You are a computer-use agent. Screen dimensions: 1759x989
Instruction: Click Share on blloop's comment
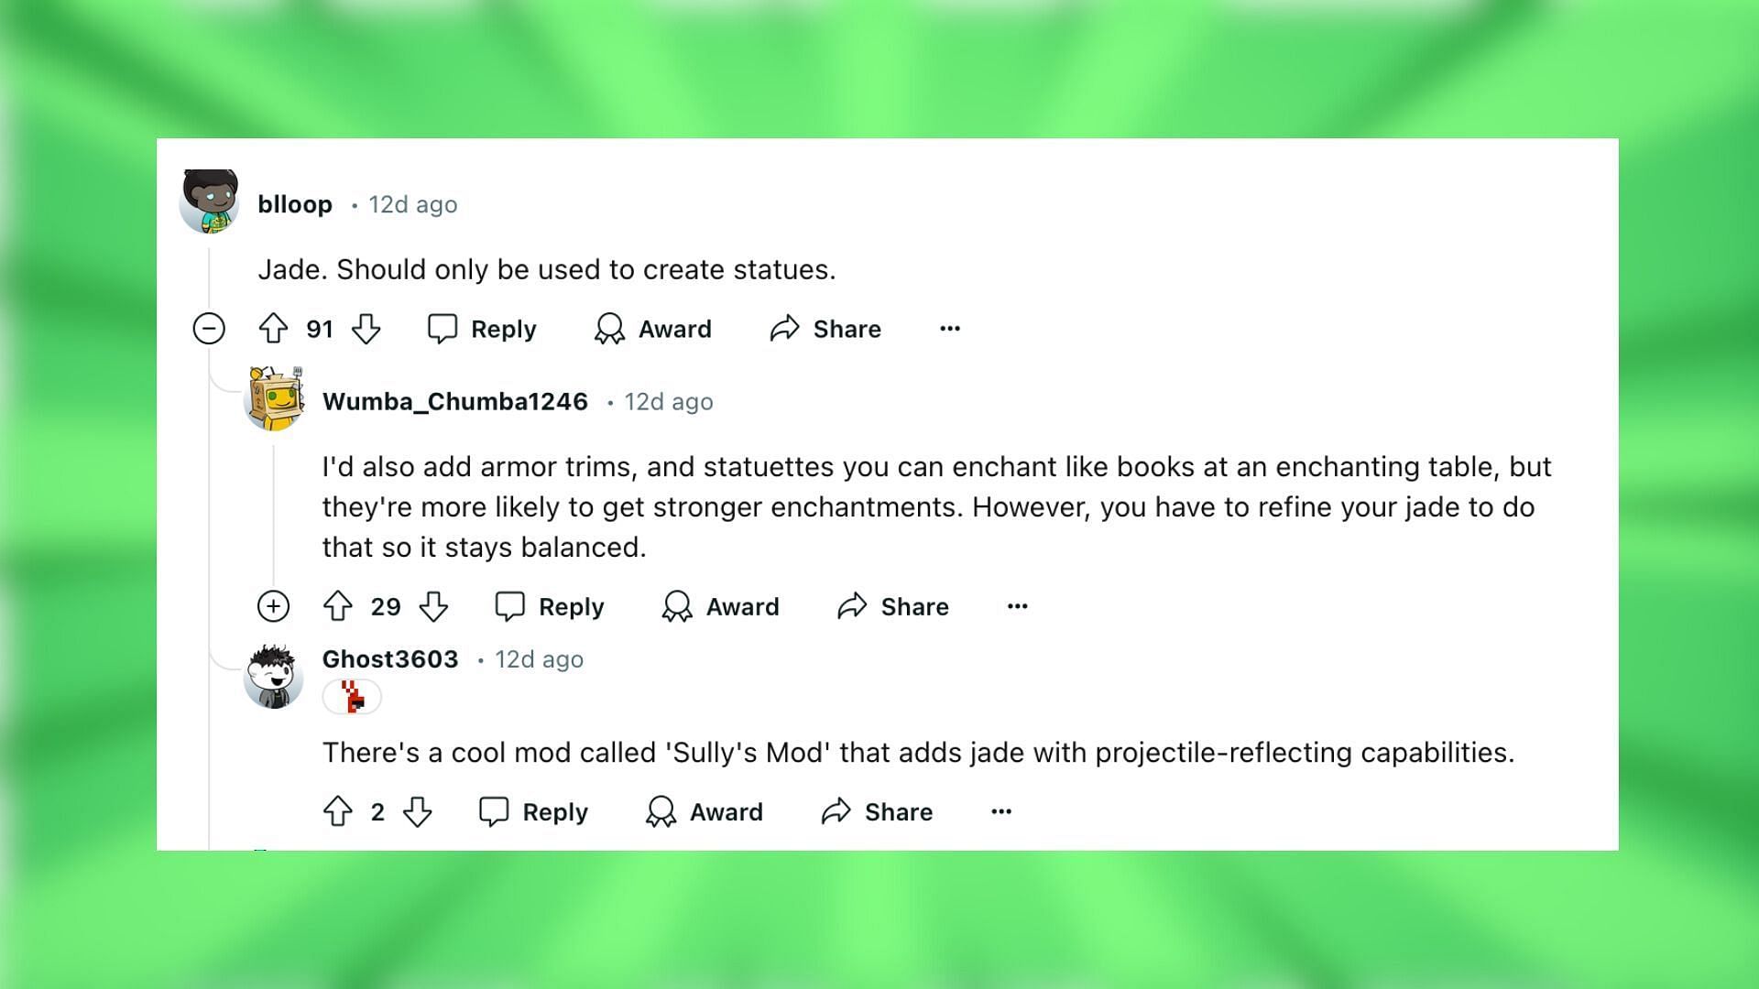click(x=827, y=329)
